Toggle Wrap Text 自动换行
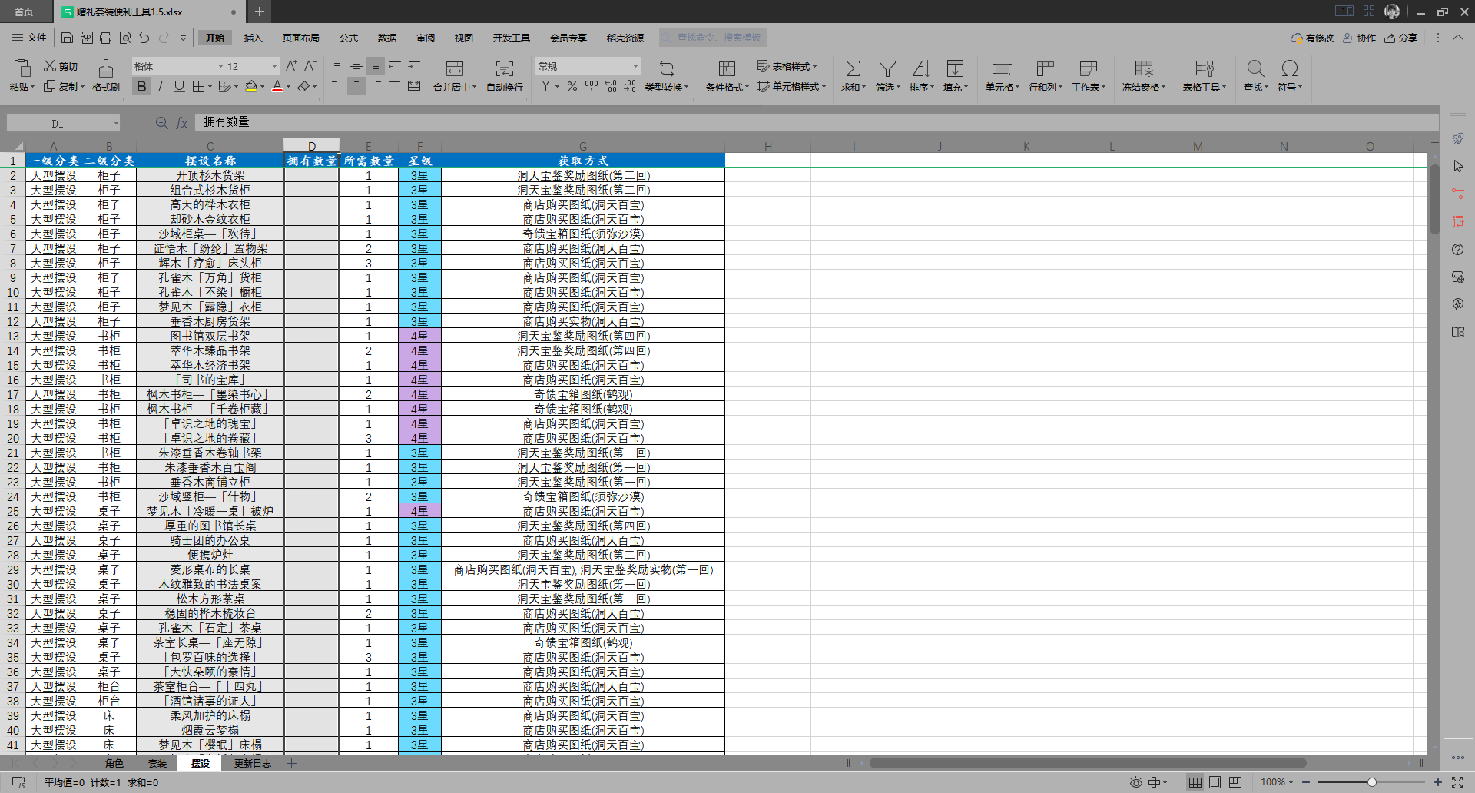Viewport: 1475px width, 793px height. [505, 76]
